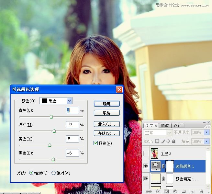Open the 不透明度 opacity slider arrow
212x194 pixels.
pyautogui.click(x=206, y=132)
